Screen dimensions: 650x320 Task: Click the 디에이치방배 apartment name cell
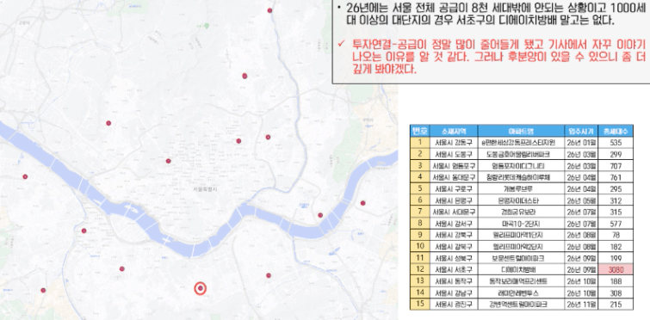521,270
